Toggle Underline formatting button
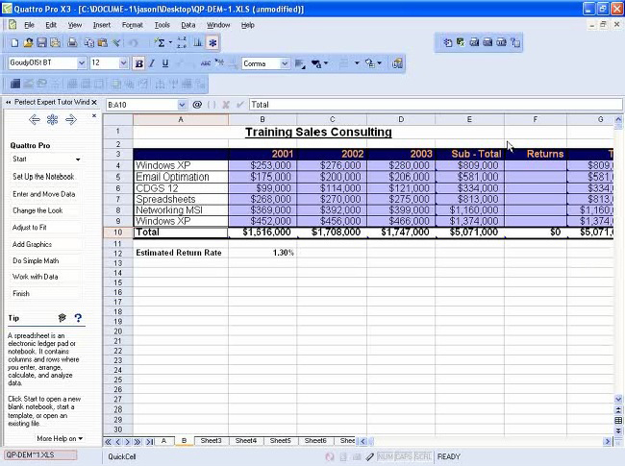 pos(165,63)
